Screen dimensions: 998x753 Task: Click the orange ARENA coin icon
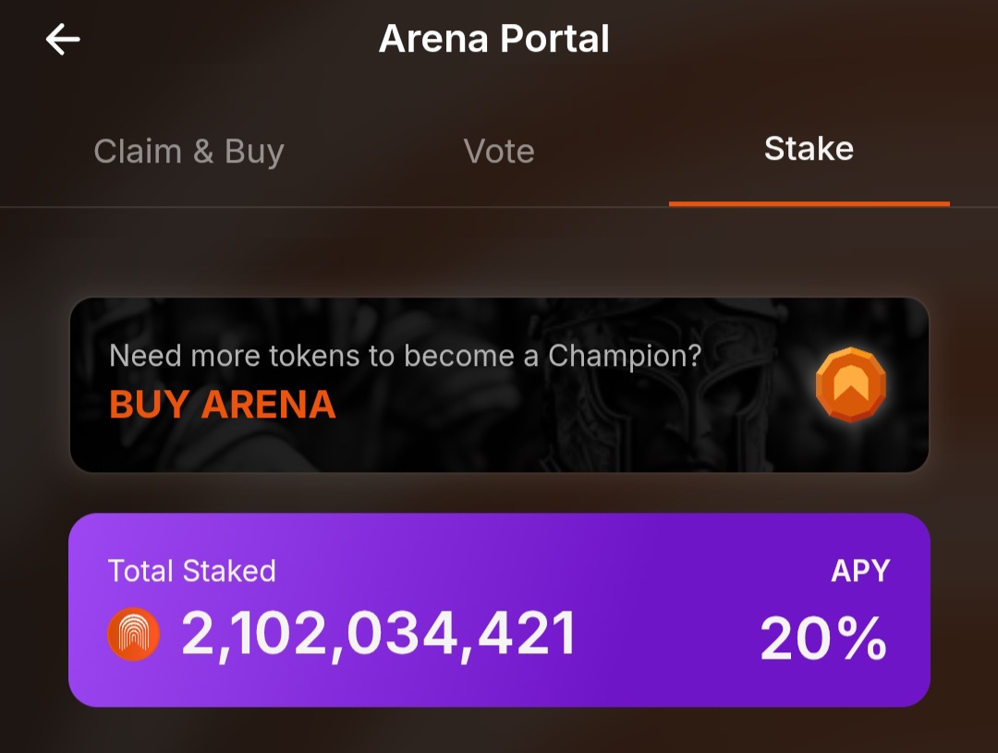point(850,385)
